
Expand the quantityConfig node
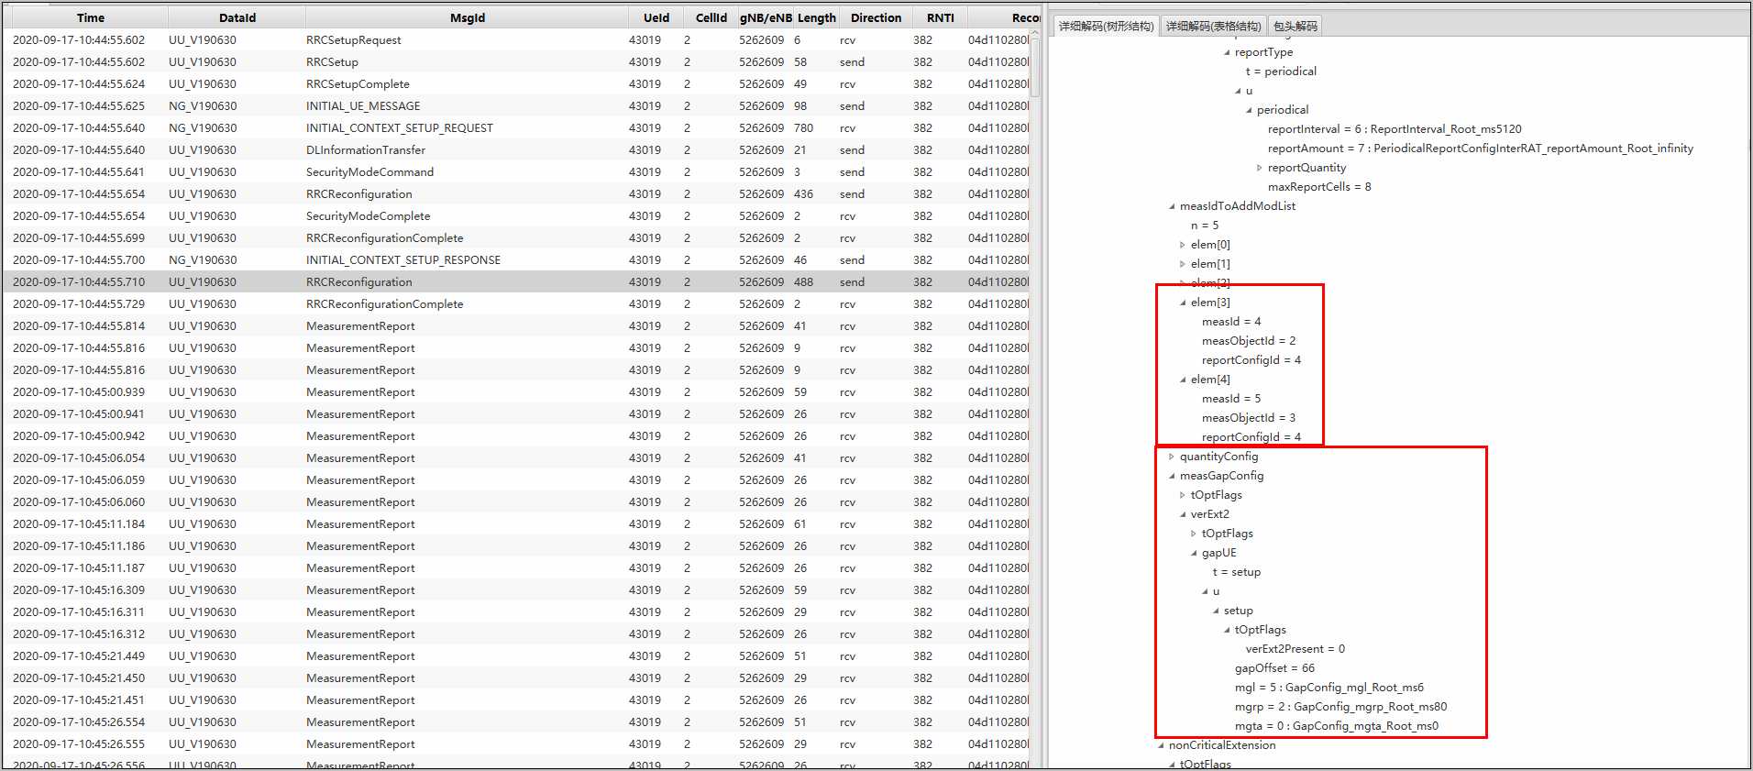click(x=1172, y=457)
